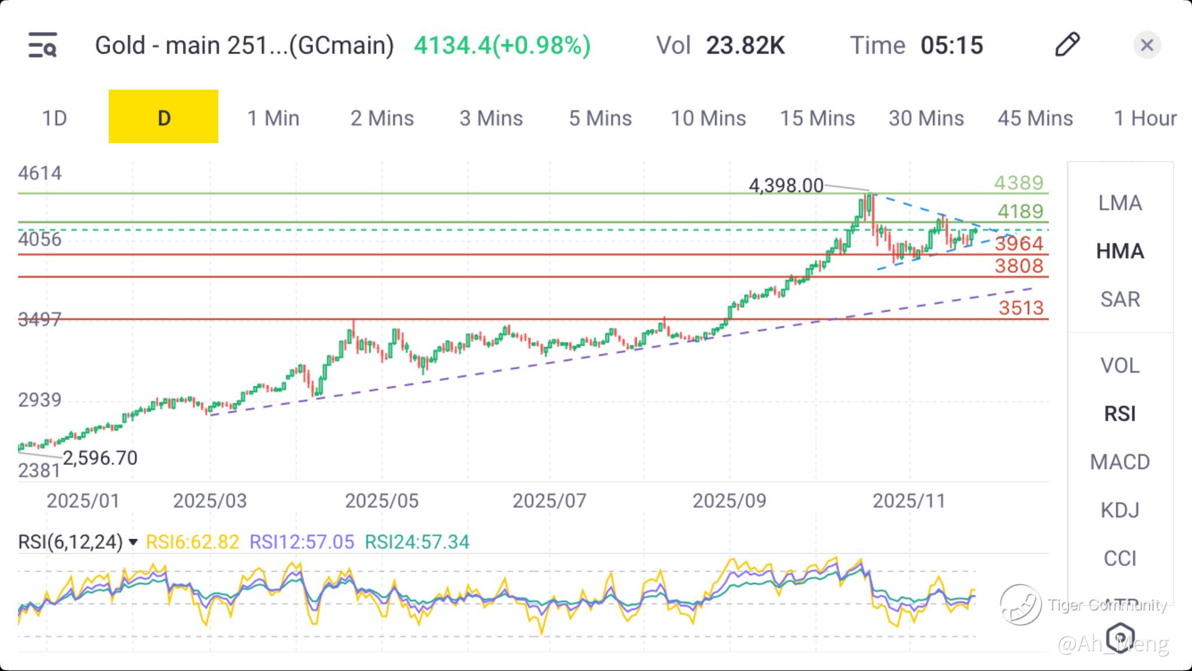This screenshot has width=1192, height=671.
Task: Enable the LMA overlay indicator
Action: point(1120,203)
